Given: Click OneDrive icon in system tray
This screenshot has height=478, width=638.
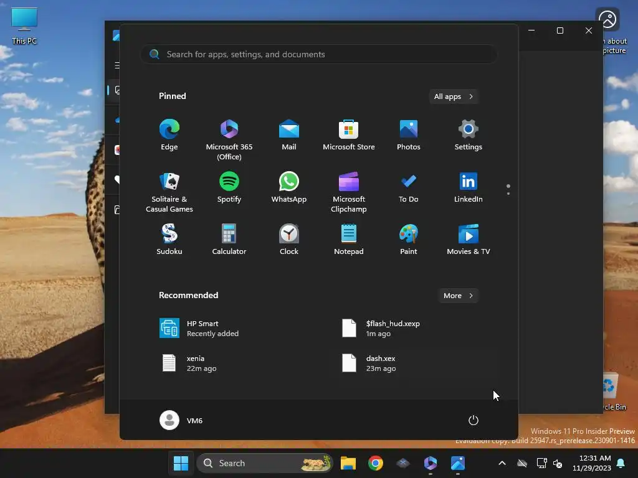Looking at the screenshot, I should tap(522, 463).
